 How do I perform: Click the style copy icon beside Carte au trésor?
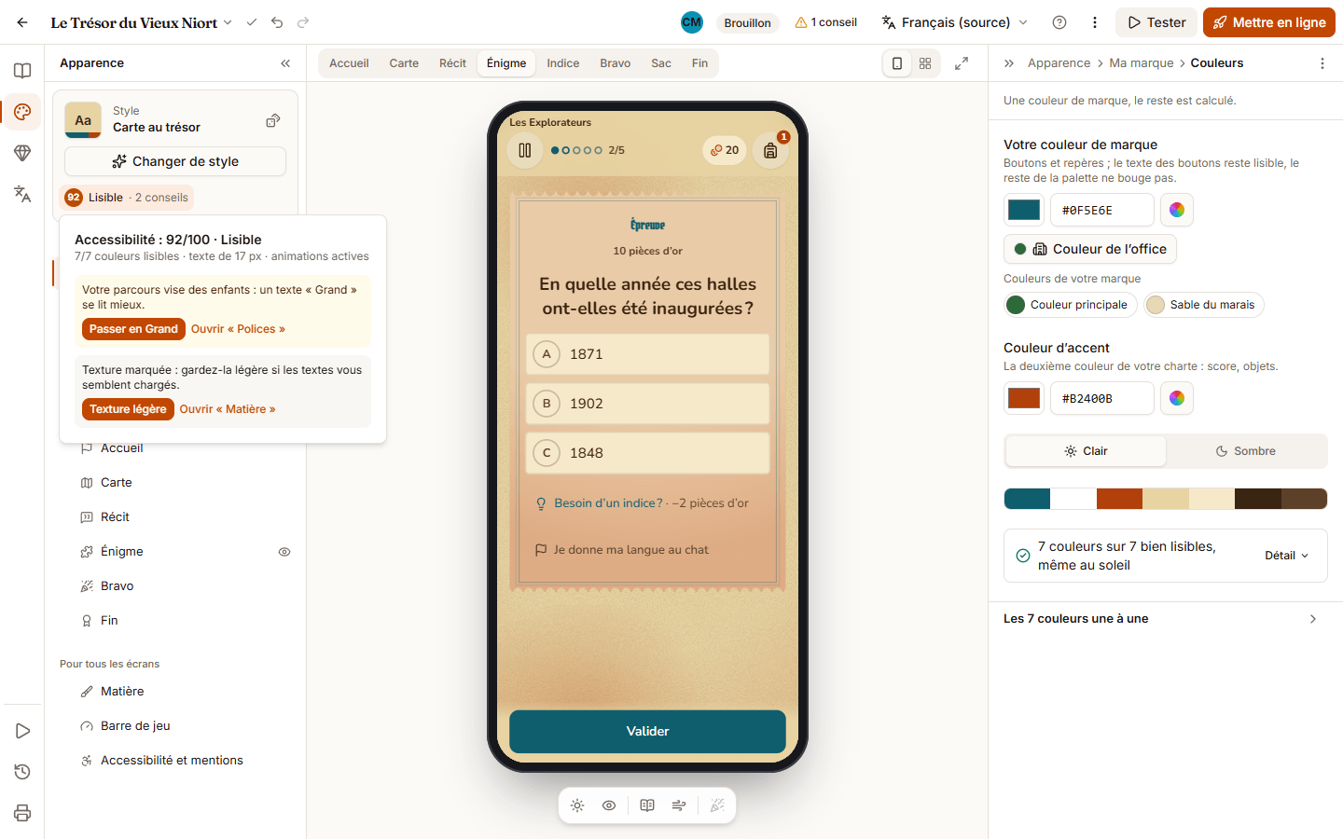pyautogui.click(x=273, y=120)
